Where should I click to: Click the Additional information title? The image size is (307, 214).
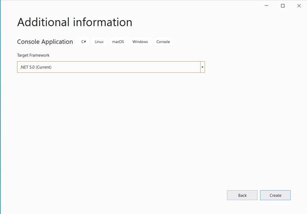(75, 22)
